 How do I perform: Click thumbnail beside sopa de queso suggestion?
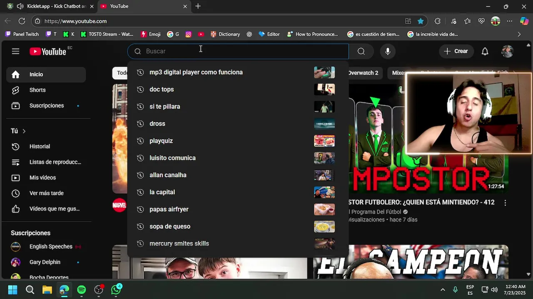(324, 226)
